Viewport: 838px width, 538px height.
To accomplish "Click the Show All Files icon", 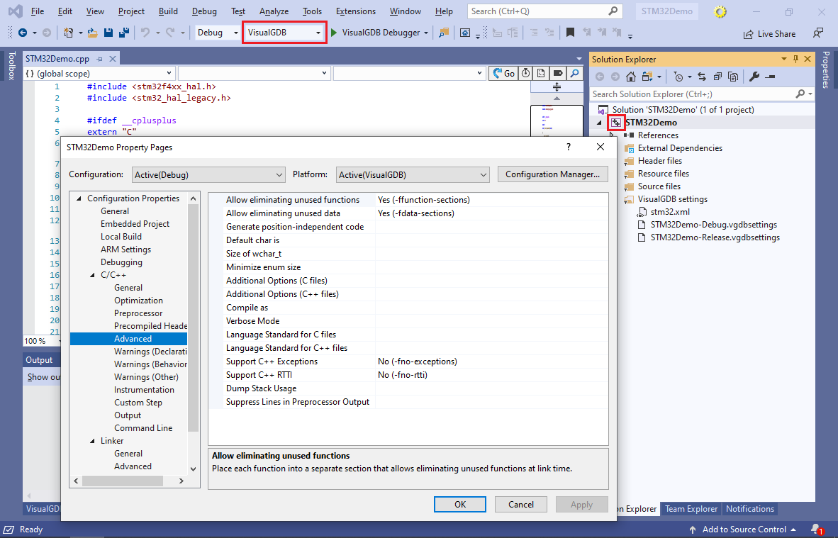I will pyautogui.click(x=733, y=77).
